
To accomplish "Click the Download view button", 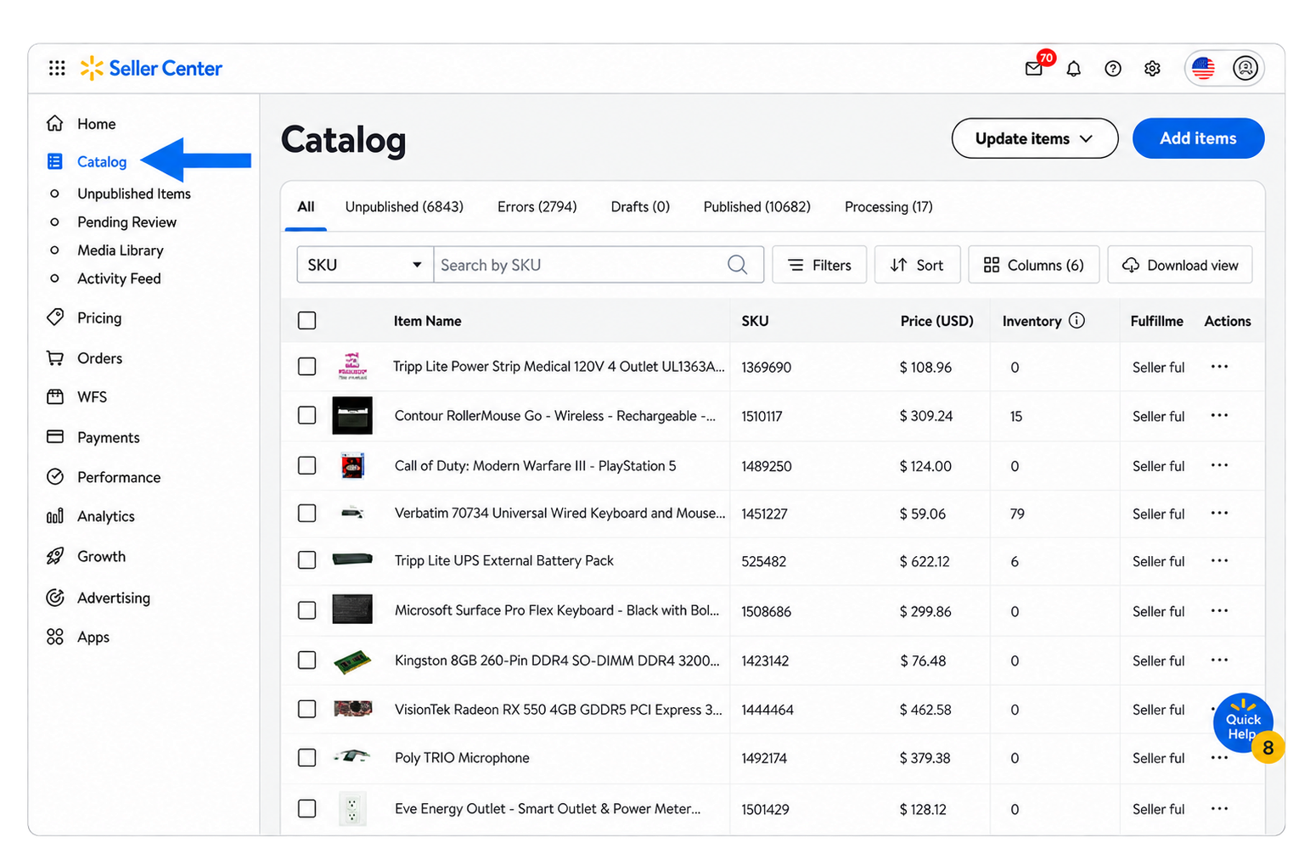I will (1180, 265).
